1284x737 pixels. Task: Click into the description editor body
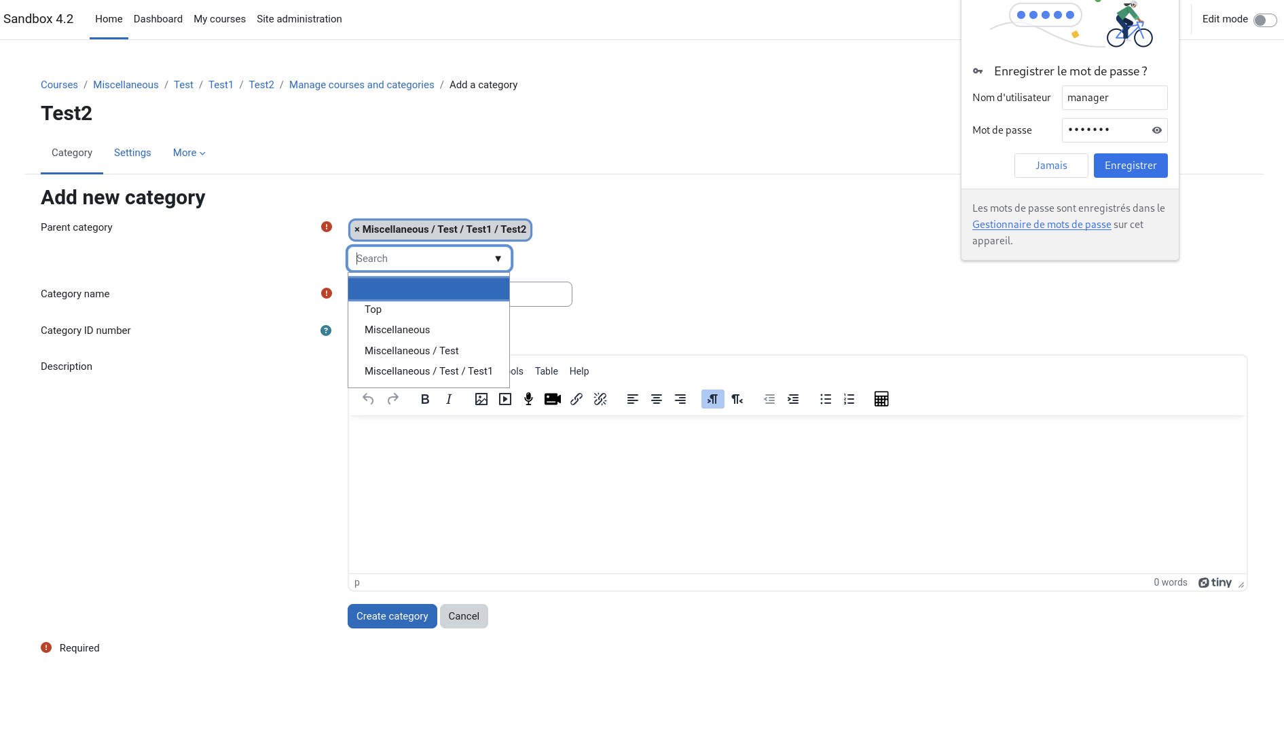point(797,495)
